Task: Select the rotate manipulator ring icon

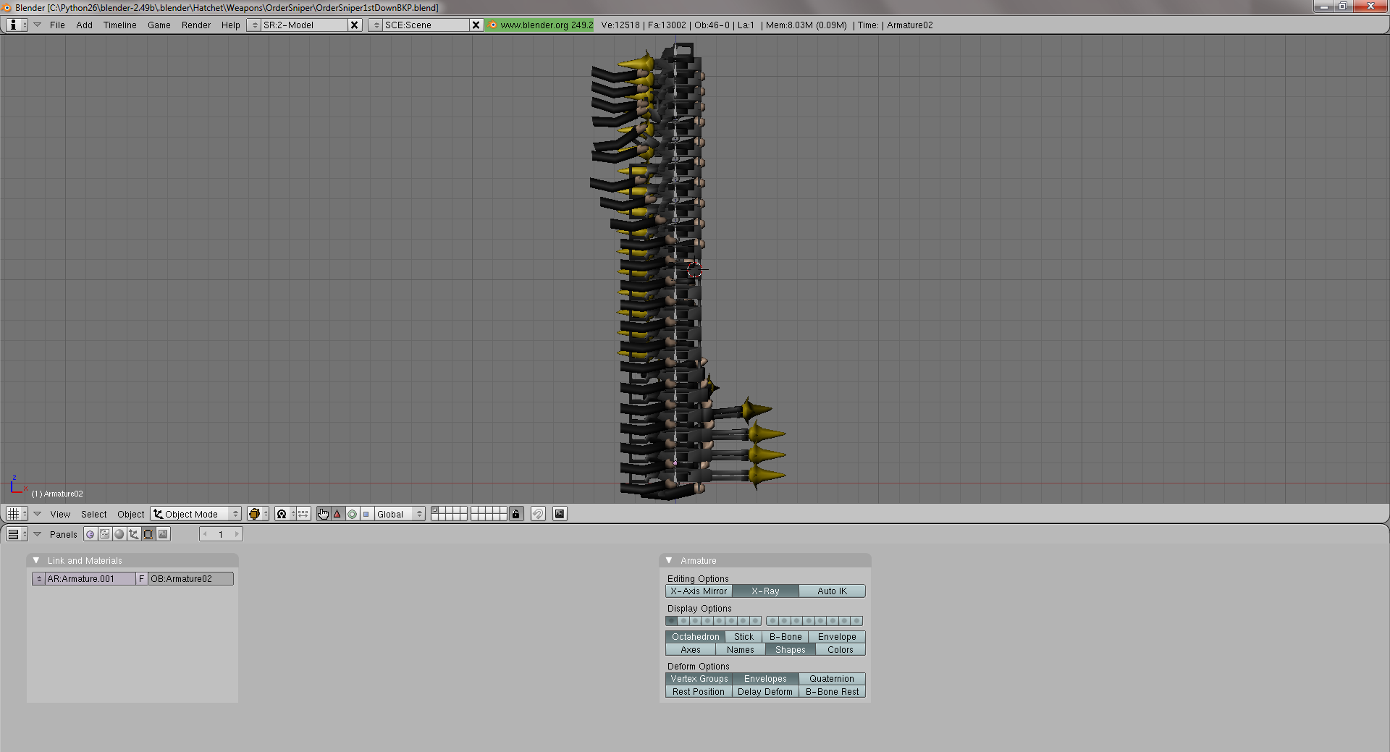Action: click(x=352, y=514)
